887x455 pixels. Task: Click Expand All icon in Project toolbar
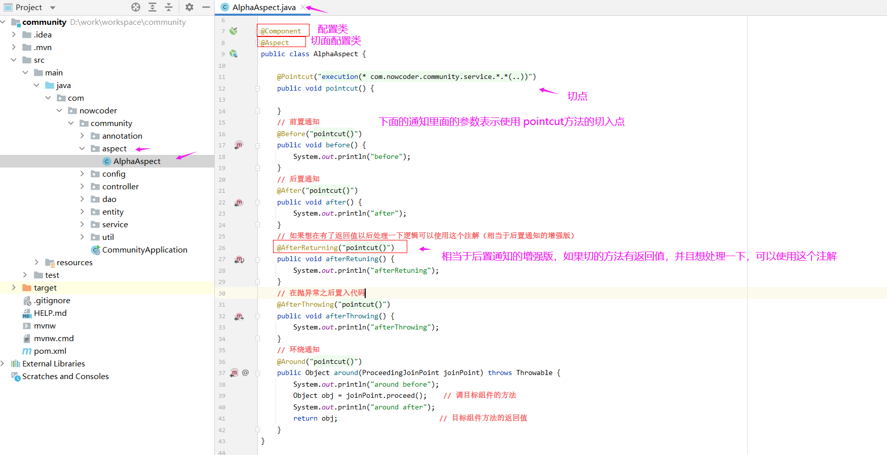tap(152, 7)
